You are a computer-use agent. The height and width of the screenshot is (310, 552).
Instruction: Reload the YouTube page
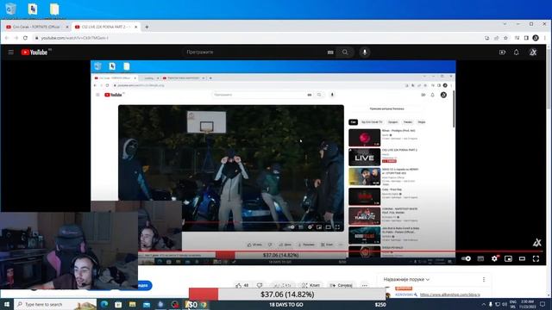(x=25, y=38)
